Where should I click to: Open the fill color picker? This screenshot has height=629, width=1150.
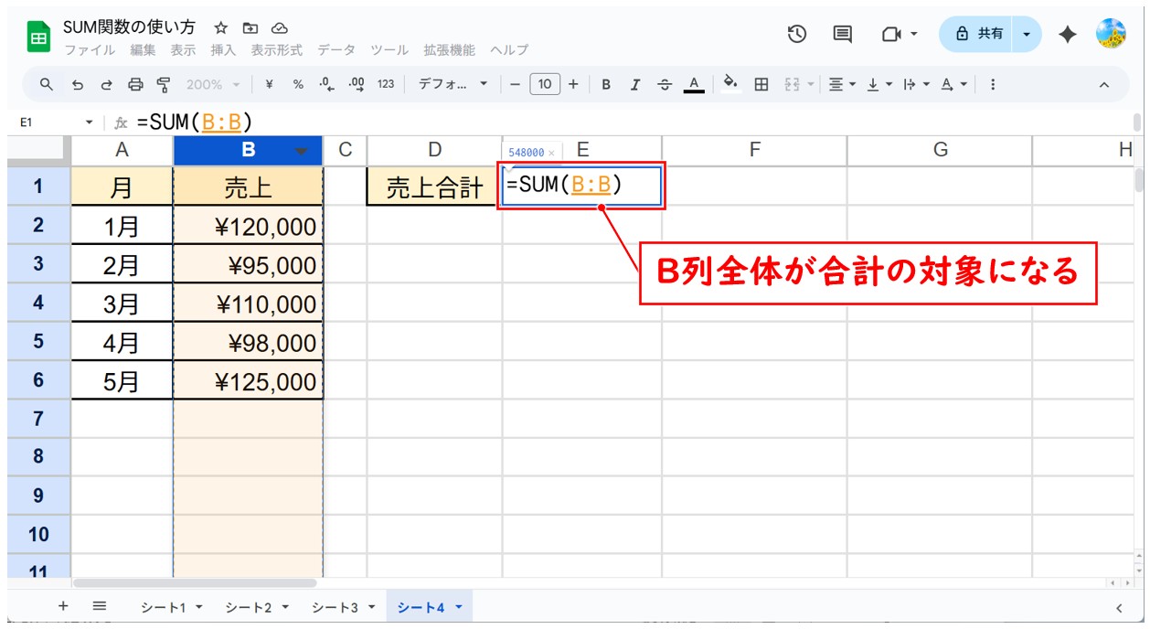coord(730,84)
